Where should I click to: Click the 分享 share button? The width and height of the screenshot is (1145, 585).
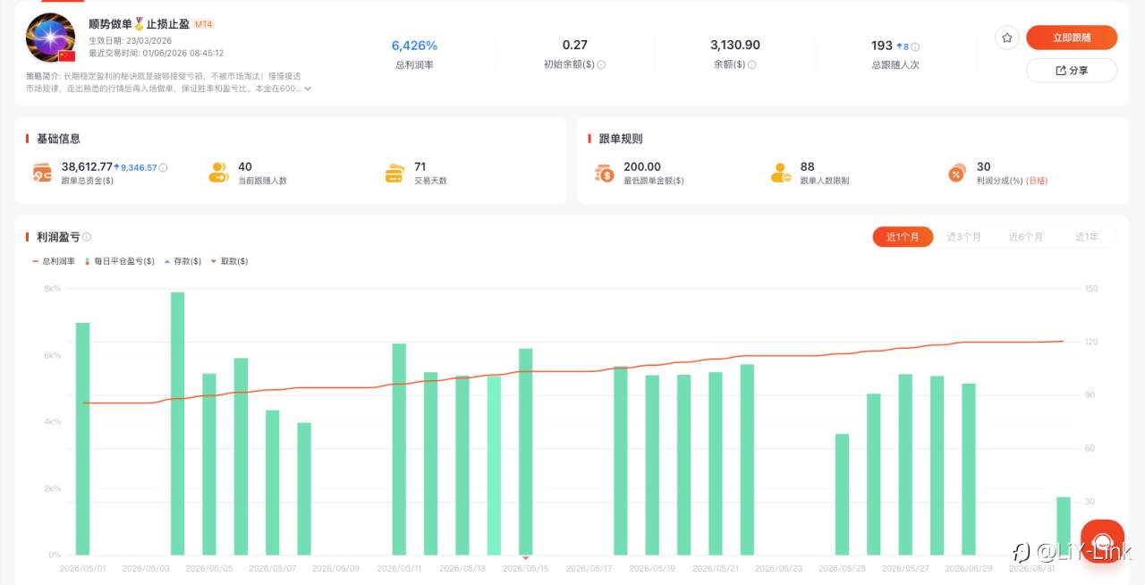tap(1072, 70)
